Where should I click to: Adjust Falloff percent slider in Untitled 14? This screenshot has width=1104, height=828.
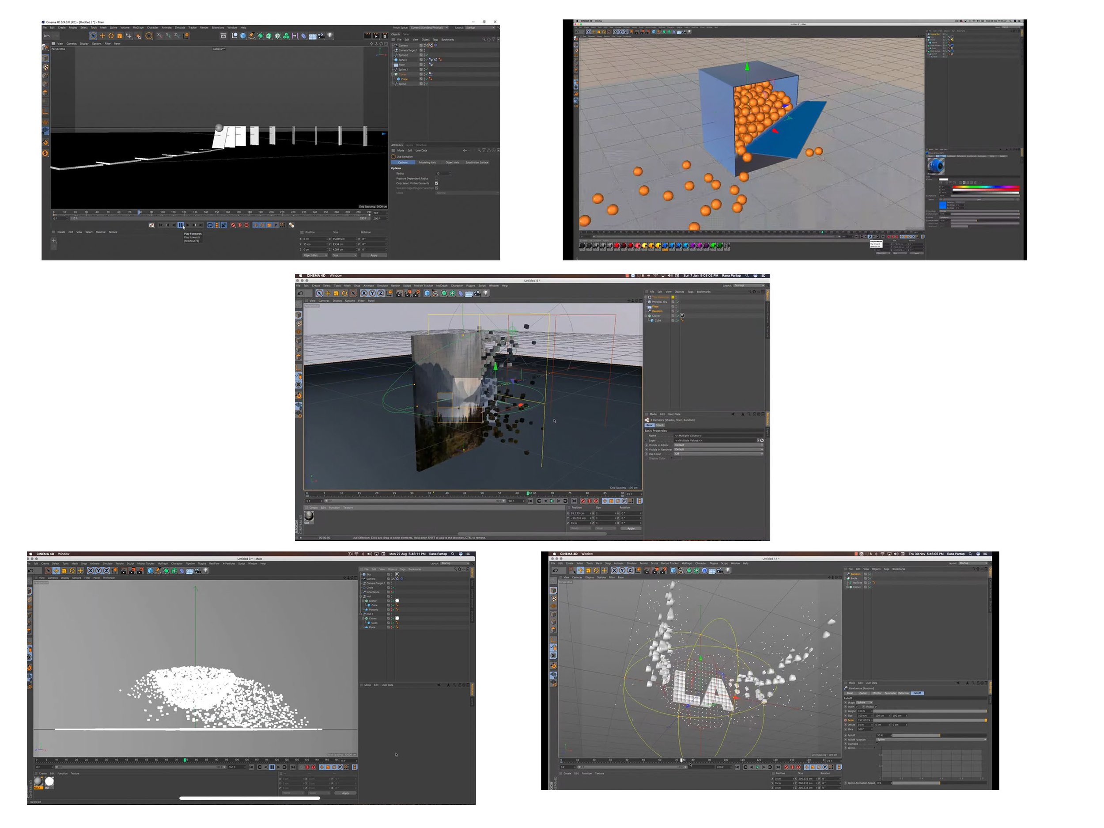939,735
